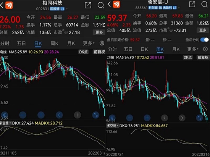Move 裕同科技 chart one step left
The height and width of the screenshot is (157, 210).
click(59, 115)
